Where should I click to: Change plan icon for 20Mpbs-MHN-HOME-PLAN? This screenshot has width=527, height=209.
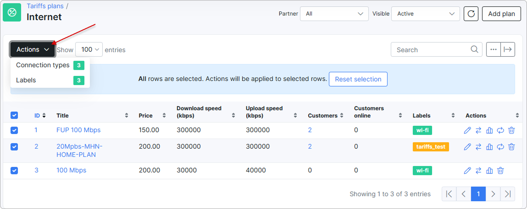pos(478,147)
